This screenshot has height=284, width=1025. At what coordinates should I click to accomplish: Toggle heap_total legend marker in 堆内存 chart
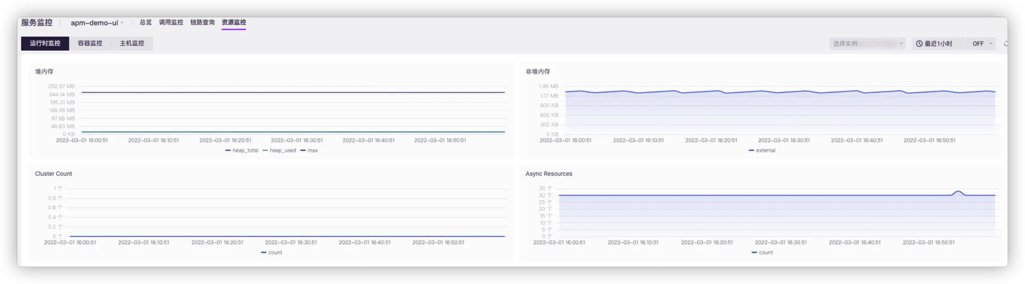click(228, 150)
